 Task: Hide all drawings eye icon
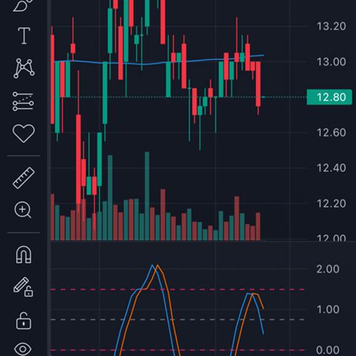pos(23,349)
